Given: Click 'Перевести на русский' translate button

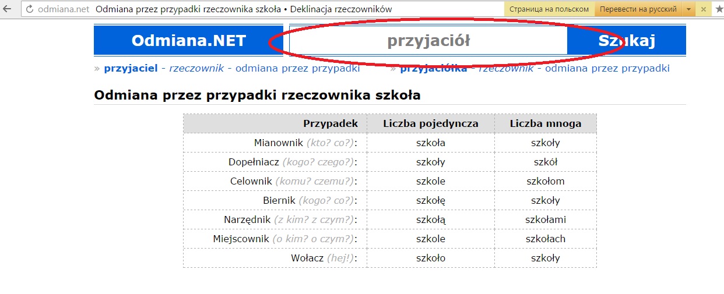Looking at the screenshot, I should 638,9.
